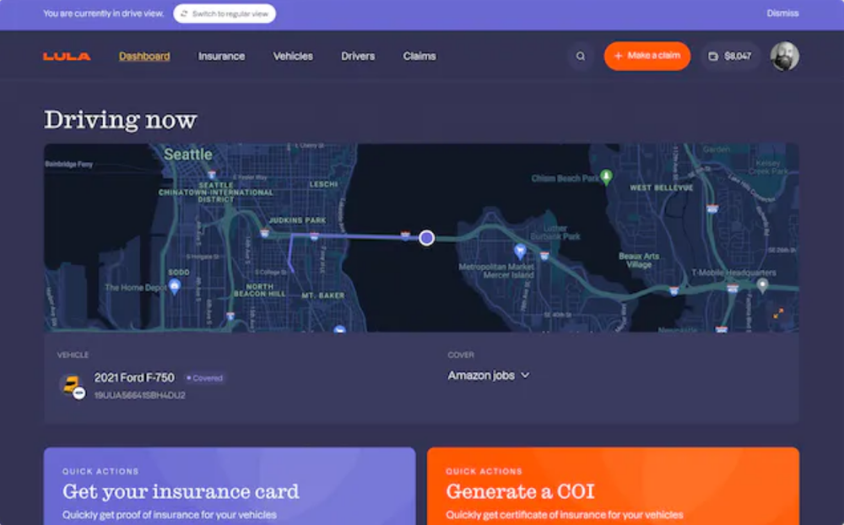
Task: Click the NORTH BEACON HILL map label
Action: point(259,290)
